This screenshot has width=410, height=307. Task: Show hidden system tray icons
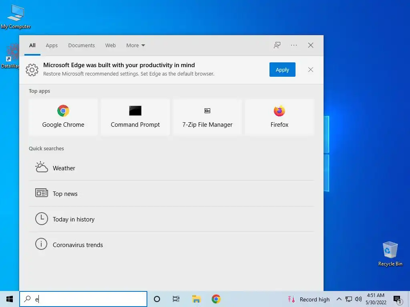point(339,299)
